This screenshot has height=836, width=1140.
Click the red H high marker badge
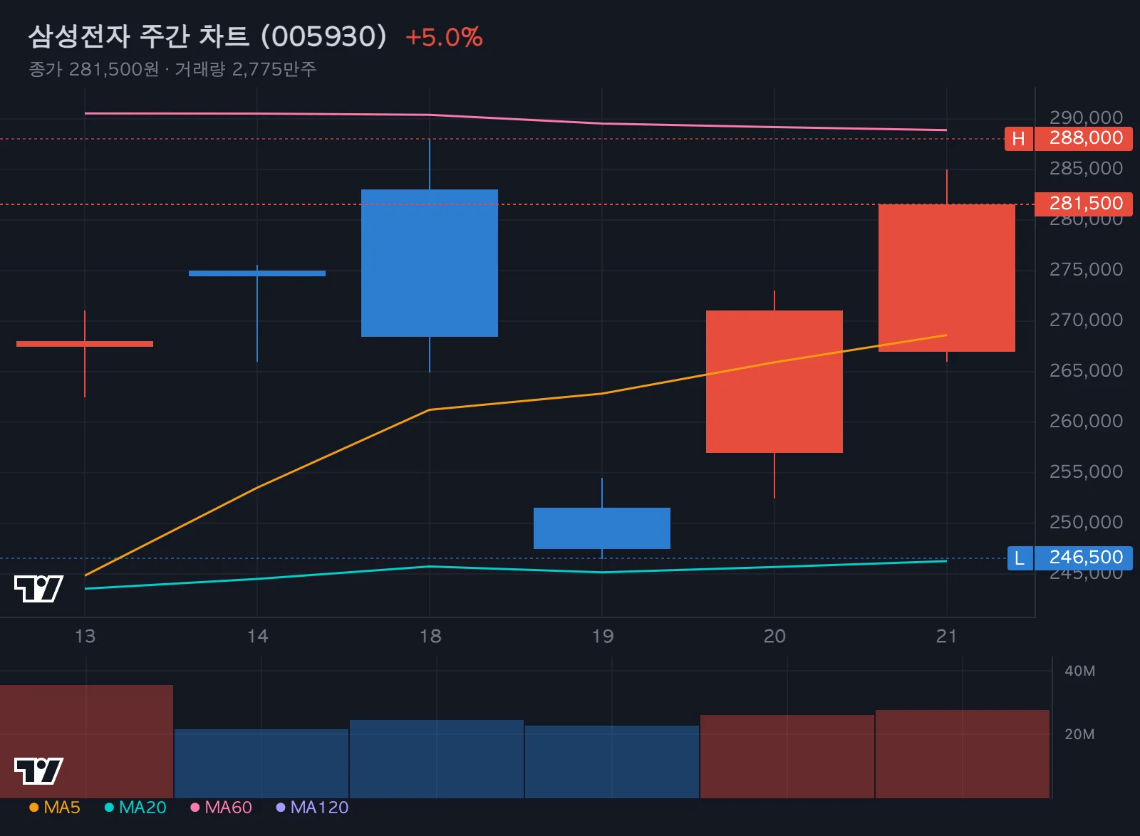point(1018,139)
